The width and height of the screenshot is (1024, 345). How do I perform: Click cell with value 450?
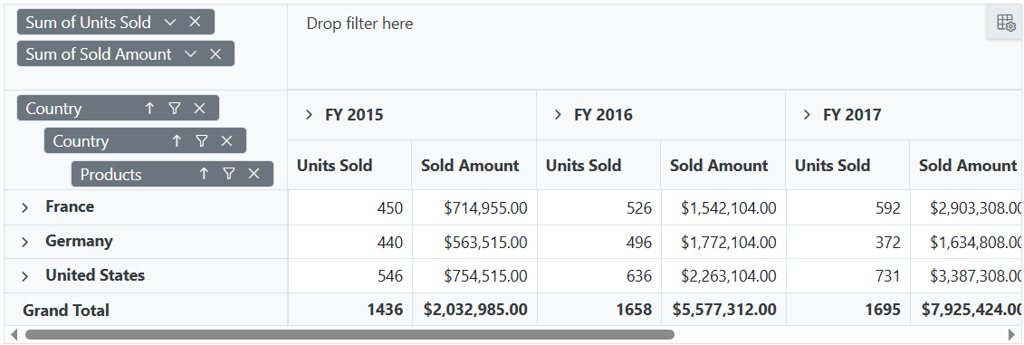coord(349,207)
